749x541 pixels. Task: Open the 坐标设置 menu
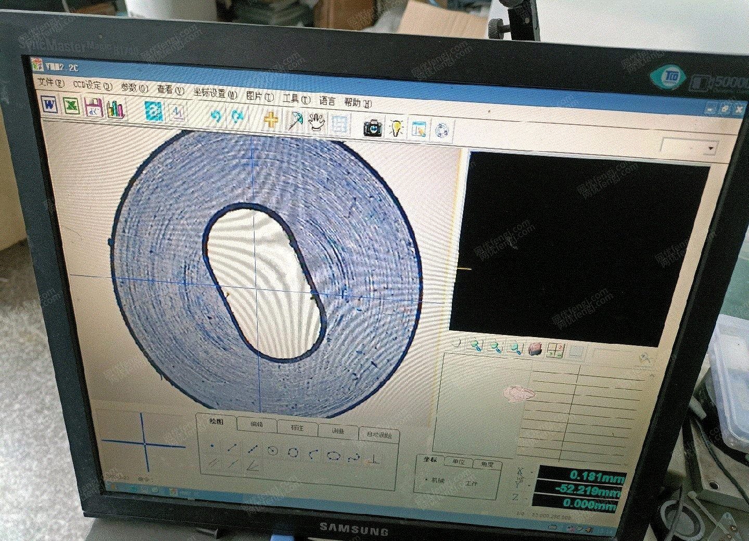coord(215,93)
